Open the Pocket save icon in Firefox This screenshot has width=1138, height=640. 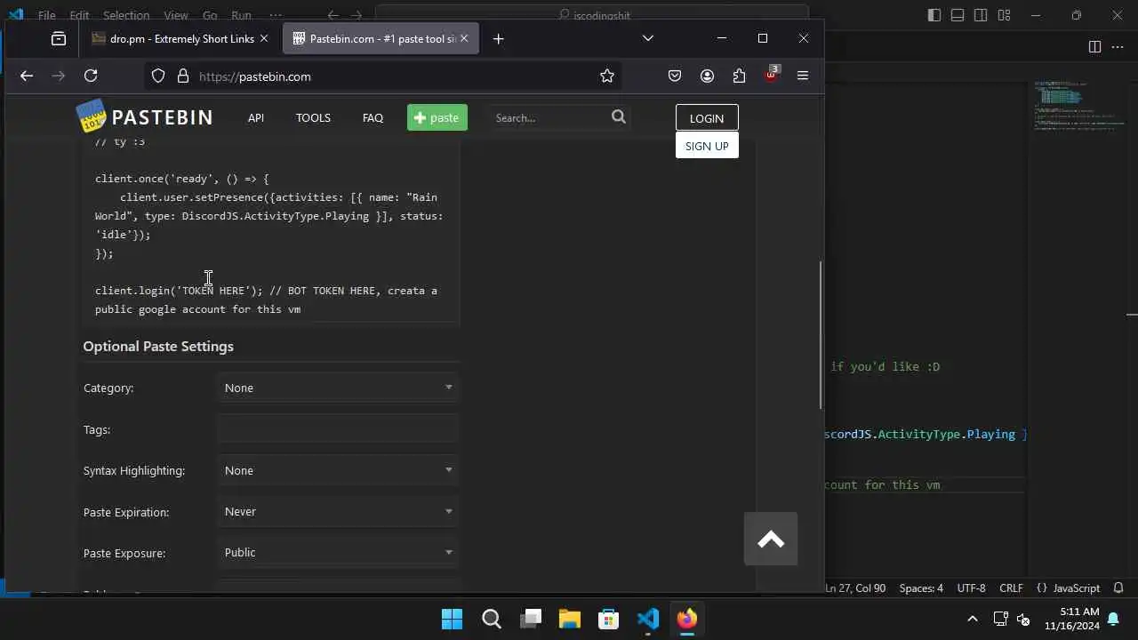pos(675,76)
